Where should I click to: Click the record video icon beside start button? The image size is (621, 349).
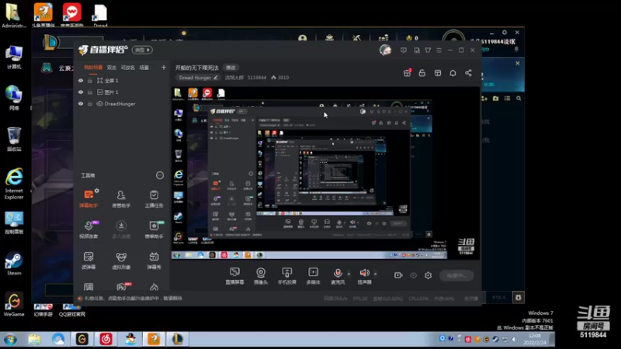coord(398,275)
